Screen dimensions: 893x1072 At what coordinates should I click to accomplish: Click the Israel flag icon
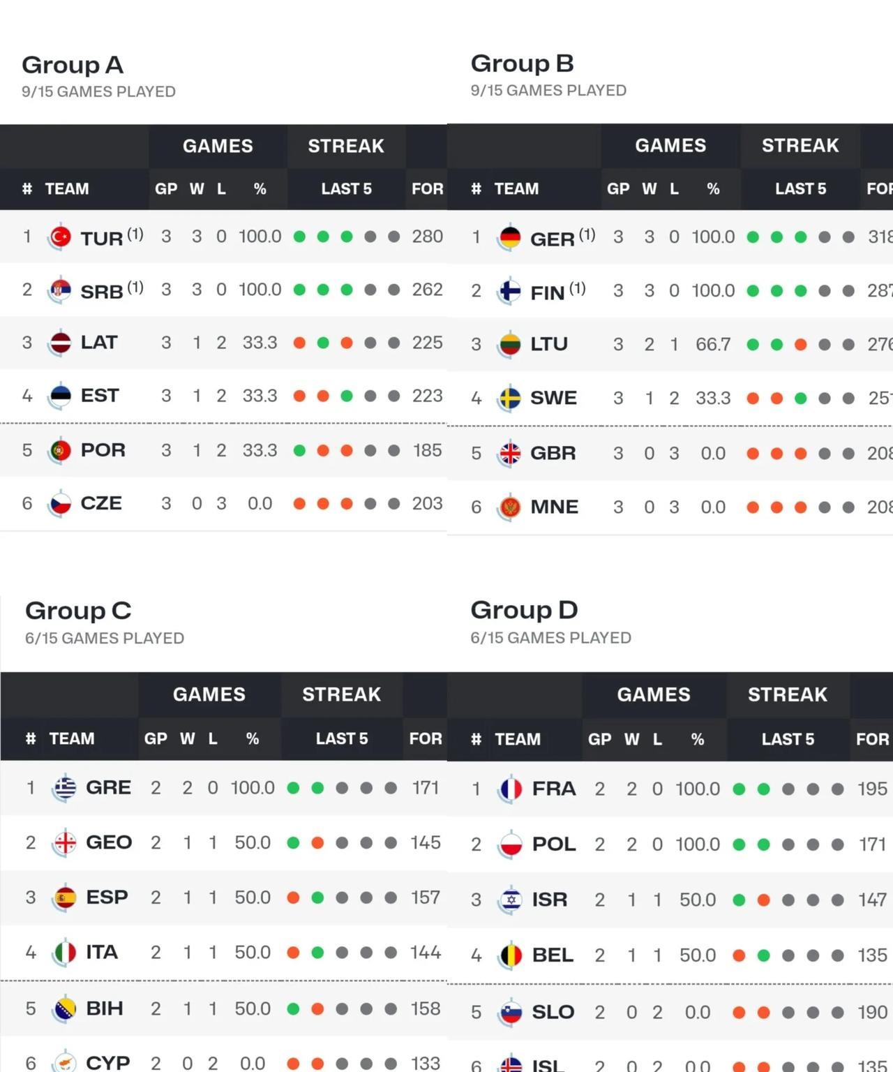tap(511, 900)
